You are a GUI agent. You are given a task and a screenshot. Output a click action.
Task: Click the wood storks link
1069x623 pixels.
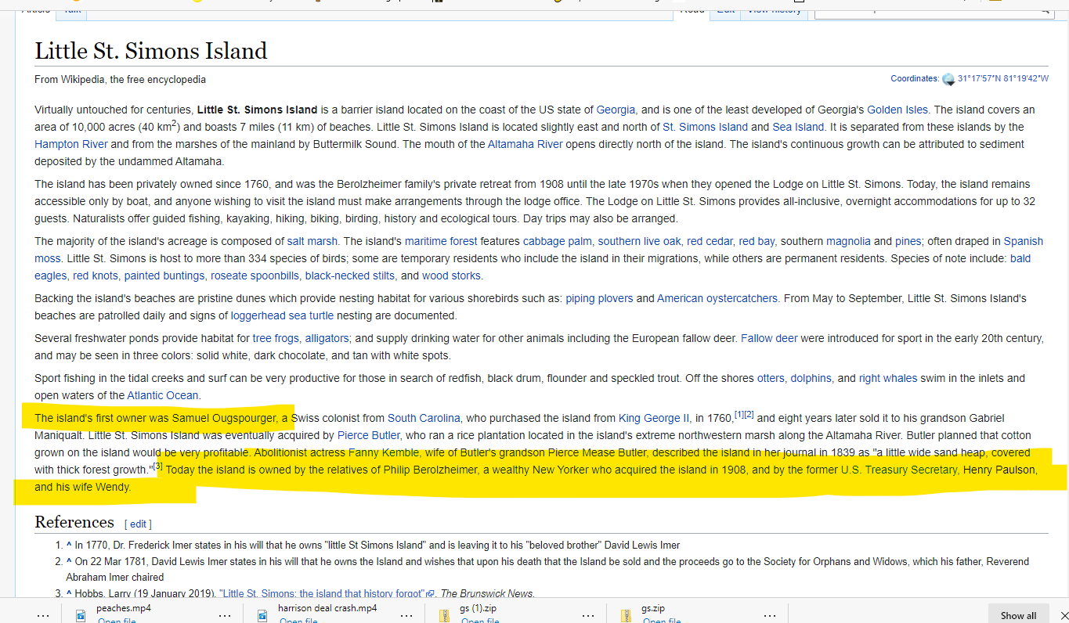[452, 275]
